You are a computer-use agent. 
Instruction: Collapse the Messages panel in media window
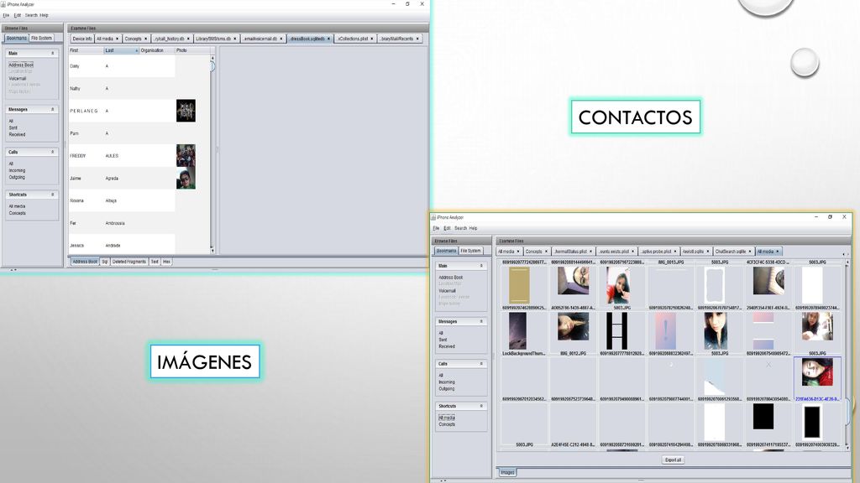pyautogui.click(x=481, y=321)
